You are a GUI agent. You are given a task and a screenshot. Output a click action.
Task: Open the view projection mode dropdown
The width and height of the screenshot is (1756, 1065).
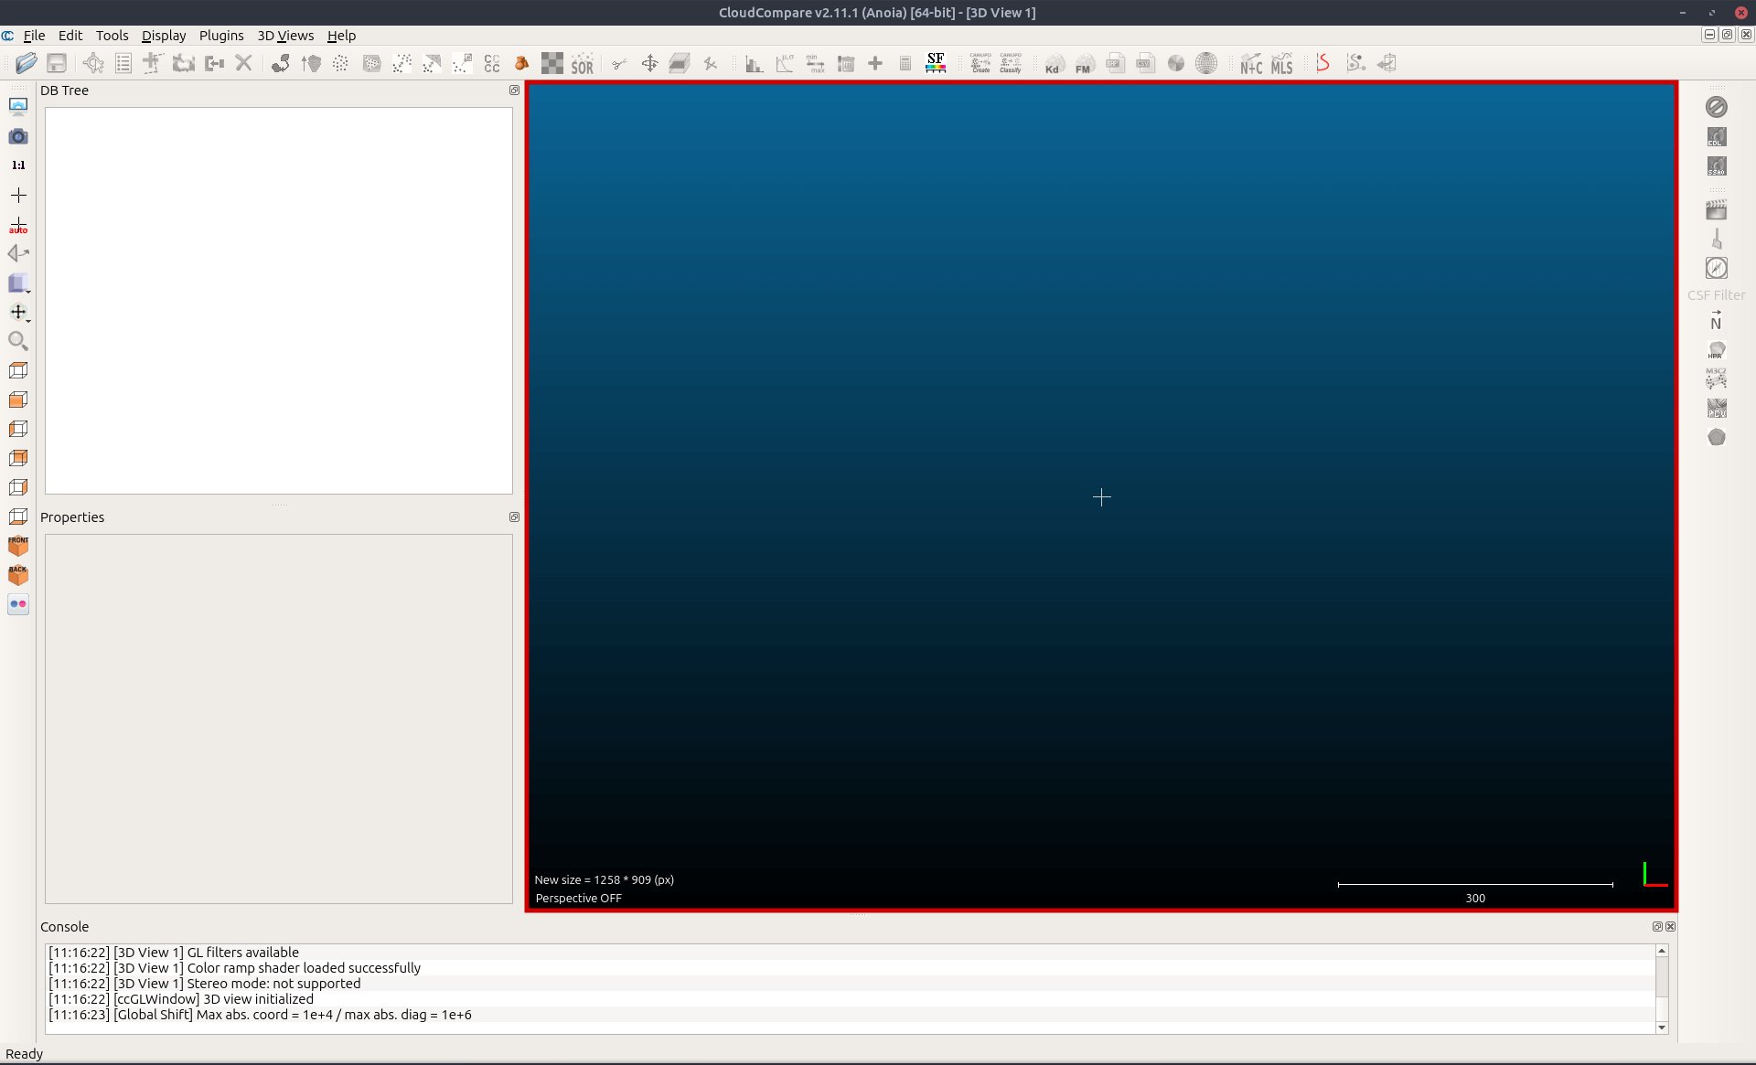pos(19,283)
